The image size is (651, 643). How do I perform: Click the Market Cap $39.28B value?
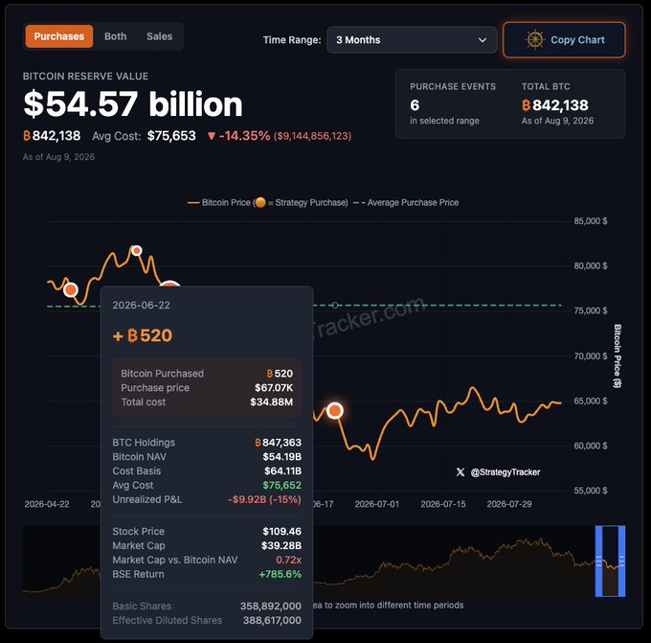point(281,545)
